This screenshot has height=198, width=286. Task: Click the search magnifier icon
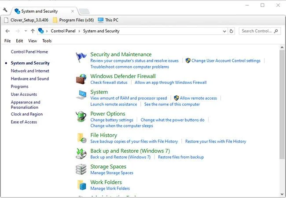click(x=276, y=31)
